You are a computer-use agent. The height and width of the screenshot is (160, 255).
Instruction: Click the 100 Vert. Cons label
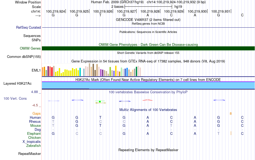coord(15,98)
